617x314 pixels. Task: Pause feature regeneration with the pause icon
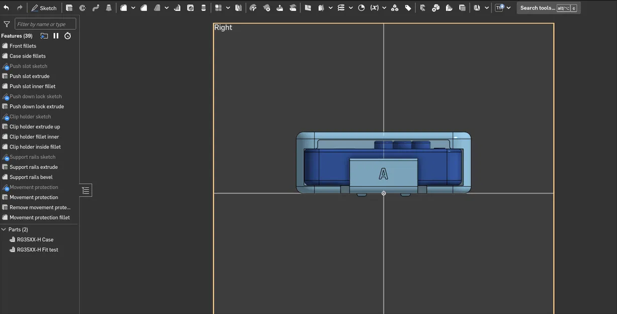tap(56, 36)
